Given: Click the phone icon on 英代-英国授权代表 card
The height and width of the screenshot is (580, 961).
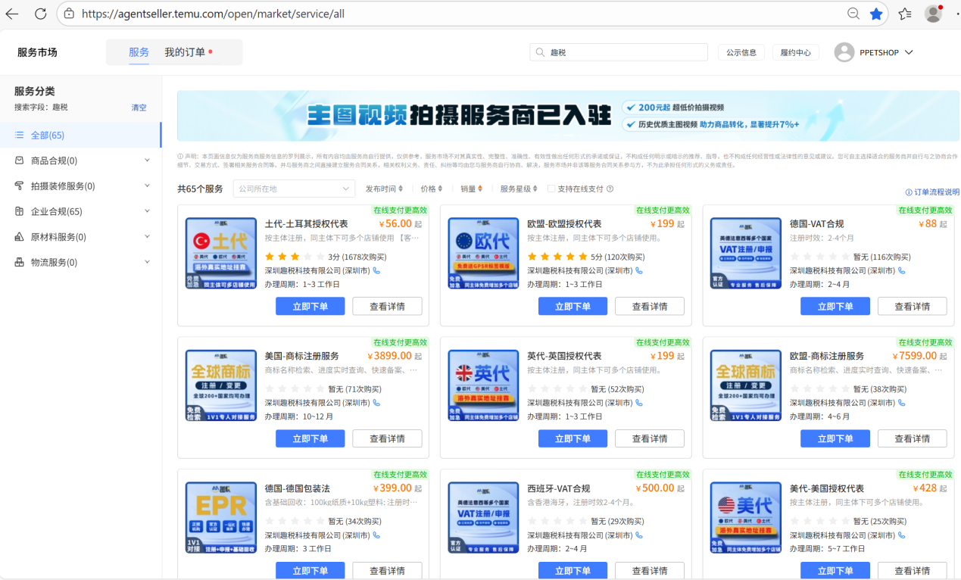Looking at the screenshot, I should (x=639, y=403).
